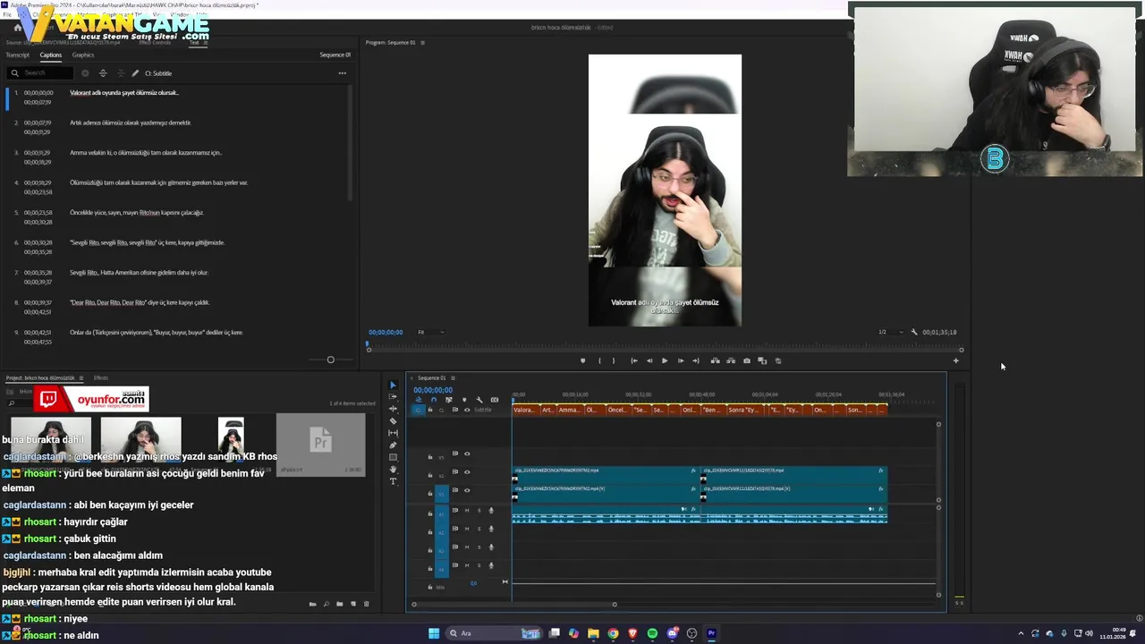Click the 'Valora...' subtitle clip on timeline

point(524,410)
